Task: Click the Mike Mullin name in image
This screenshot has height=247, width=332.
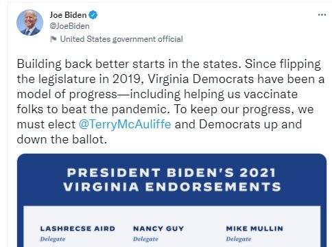Action: tap(254, 228)
